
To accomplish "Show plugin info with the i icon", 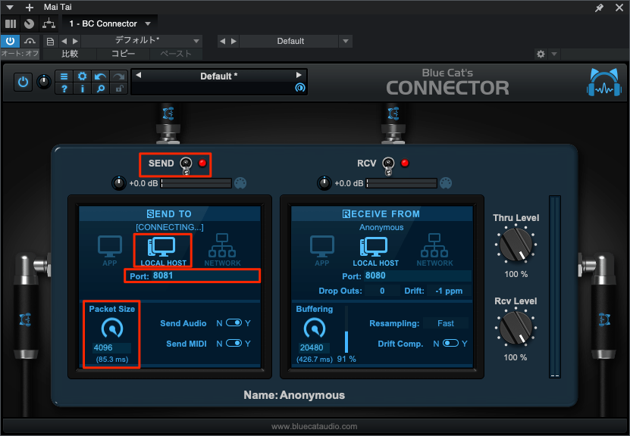I will click(83, 89).
